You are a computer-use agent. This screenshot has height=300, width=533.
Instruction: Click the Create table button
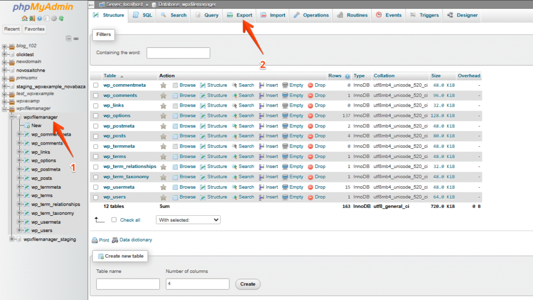[x=248, y=284]
